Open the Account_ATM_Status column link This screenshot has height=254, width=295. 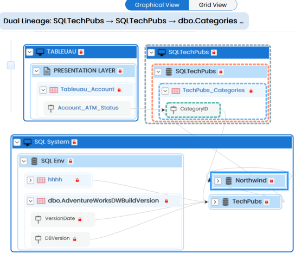tap(88, 108)
